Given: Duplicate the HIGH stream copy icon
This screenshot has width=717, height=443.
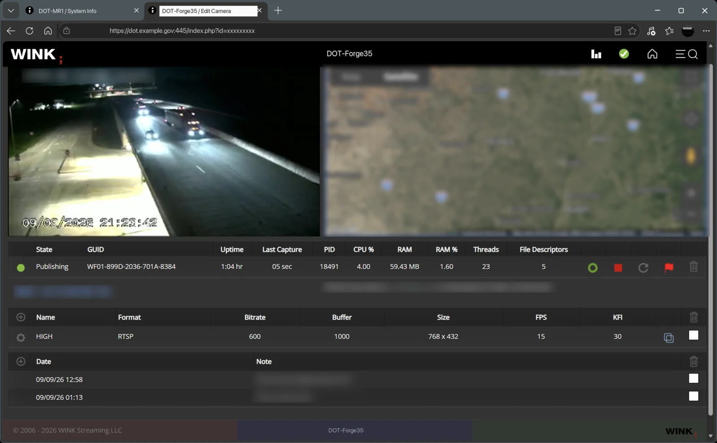Looking at the screenshot, I should point(669,338).
